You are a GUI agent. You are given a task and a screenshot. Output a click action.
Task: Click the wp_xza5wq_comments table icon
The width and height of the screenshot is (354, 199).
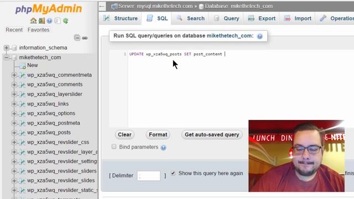pyautogui.click(x=22, y=85)
